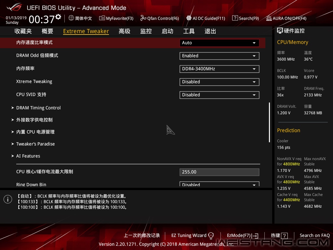The width and height of the screenshot is (333, 250).
Task: Open CPU SVID 支持 Disabled dropdown
Action: point(220,95)
